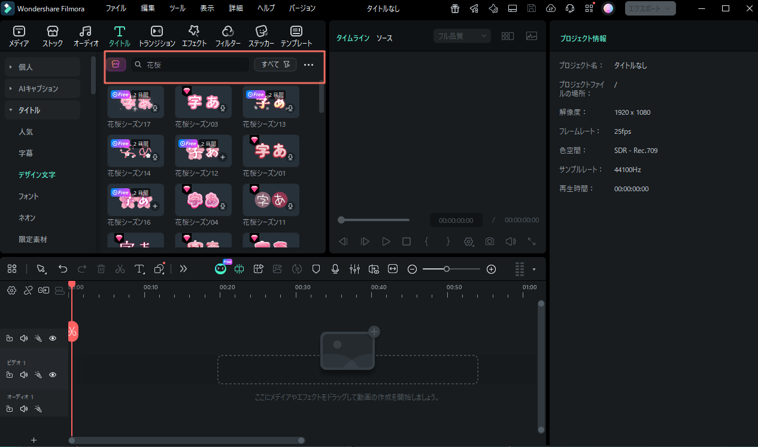Expand the 個人 category

pyautogui.click(x=42, y=67)
